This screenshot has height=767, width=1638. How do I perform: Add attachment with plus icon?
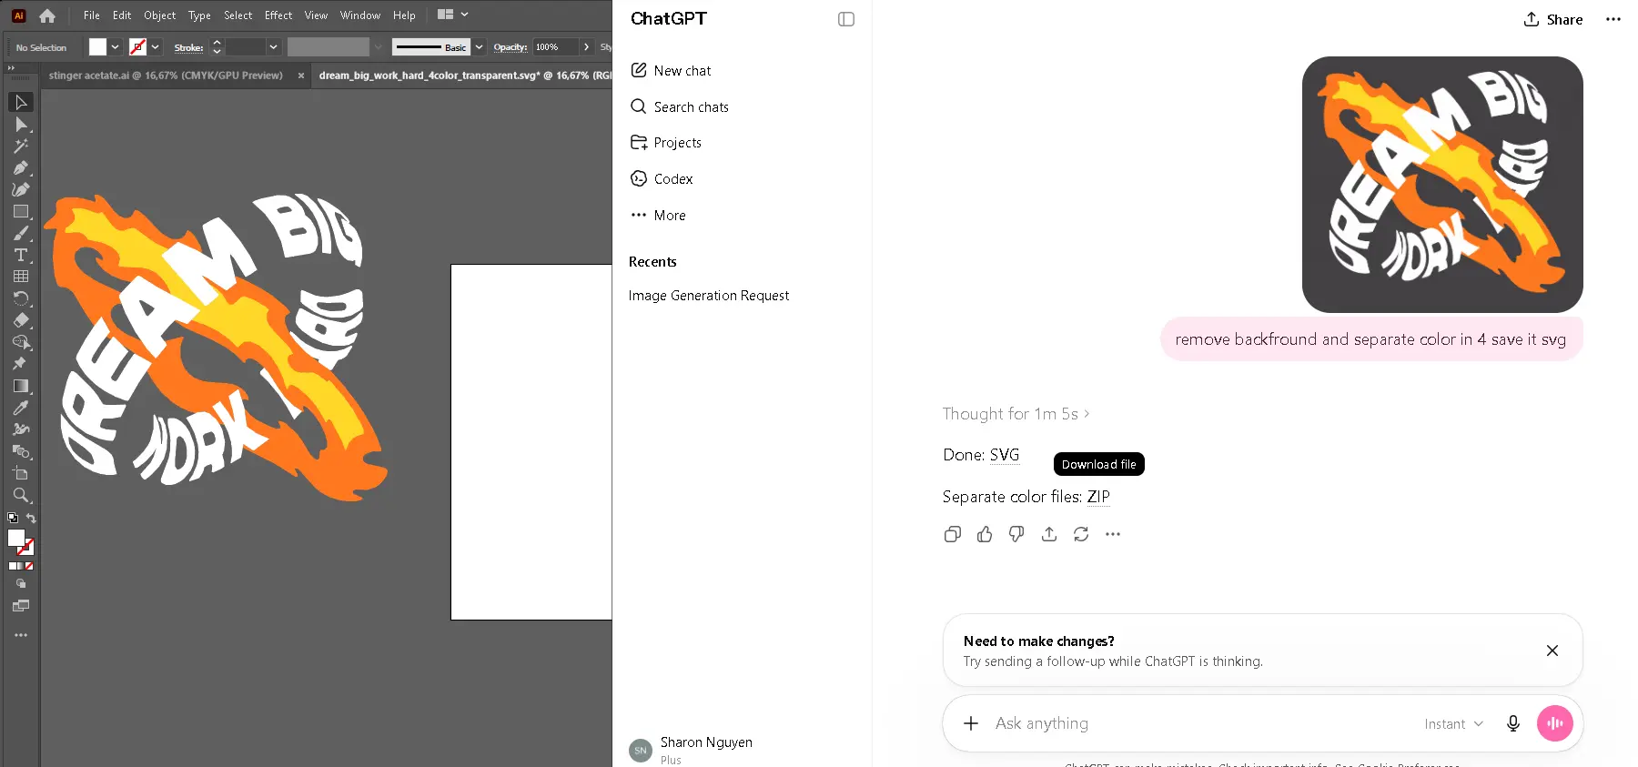point(971,723)
